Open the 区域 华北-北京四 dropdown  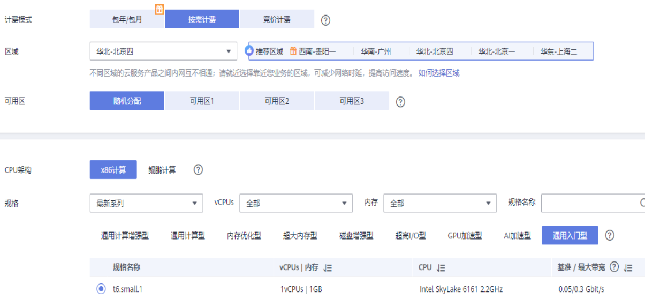(163, 51)
